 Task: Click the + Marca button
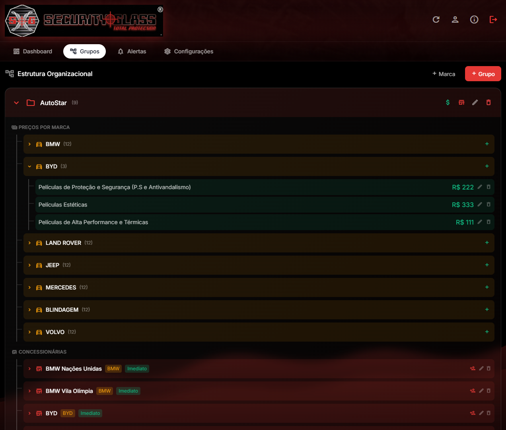tap(444, 74)
